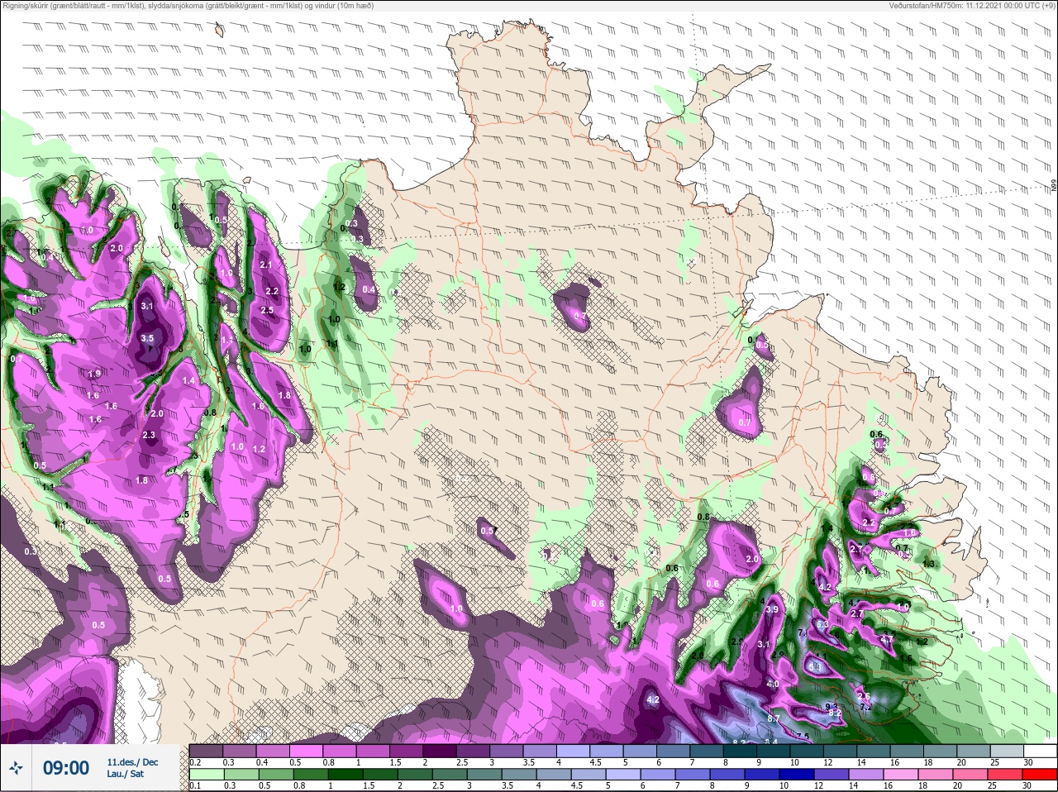
Task: Select top legend swatch for 2–2.5
Action: (441, 751)
